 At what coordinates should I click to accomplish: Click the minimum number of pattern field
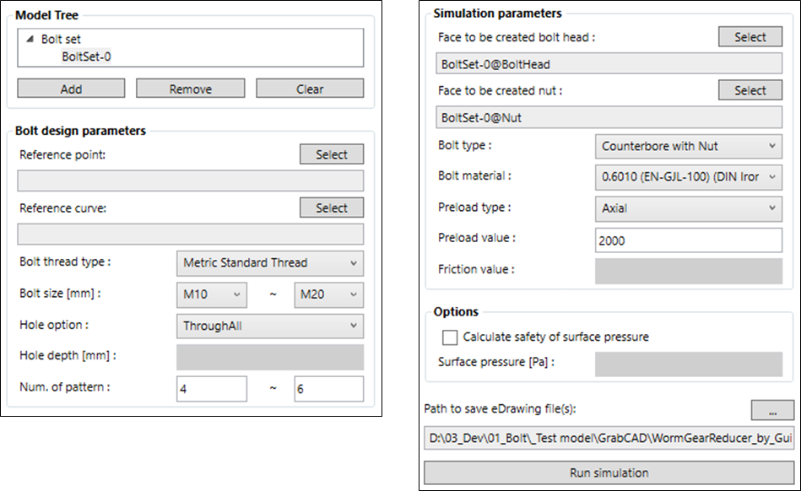[x=212, y=389]
